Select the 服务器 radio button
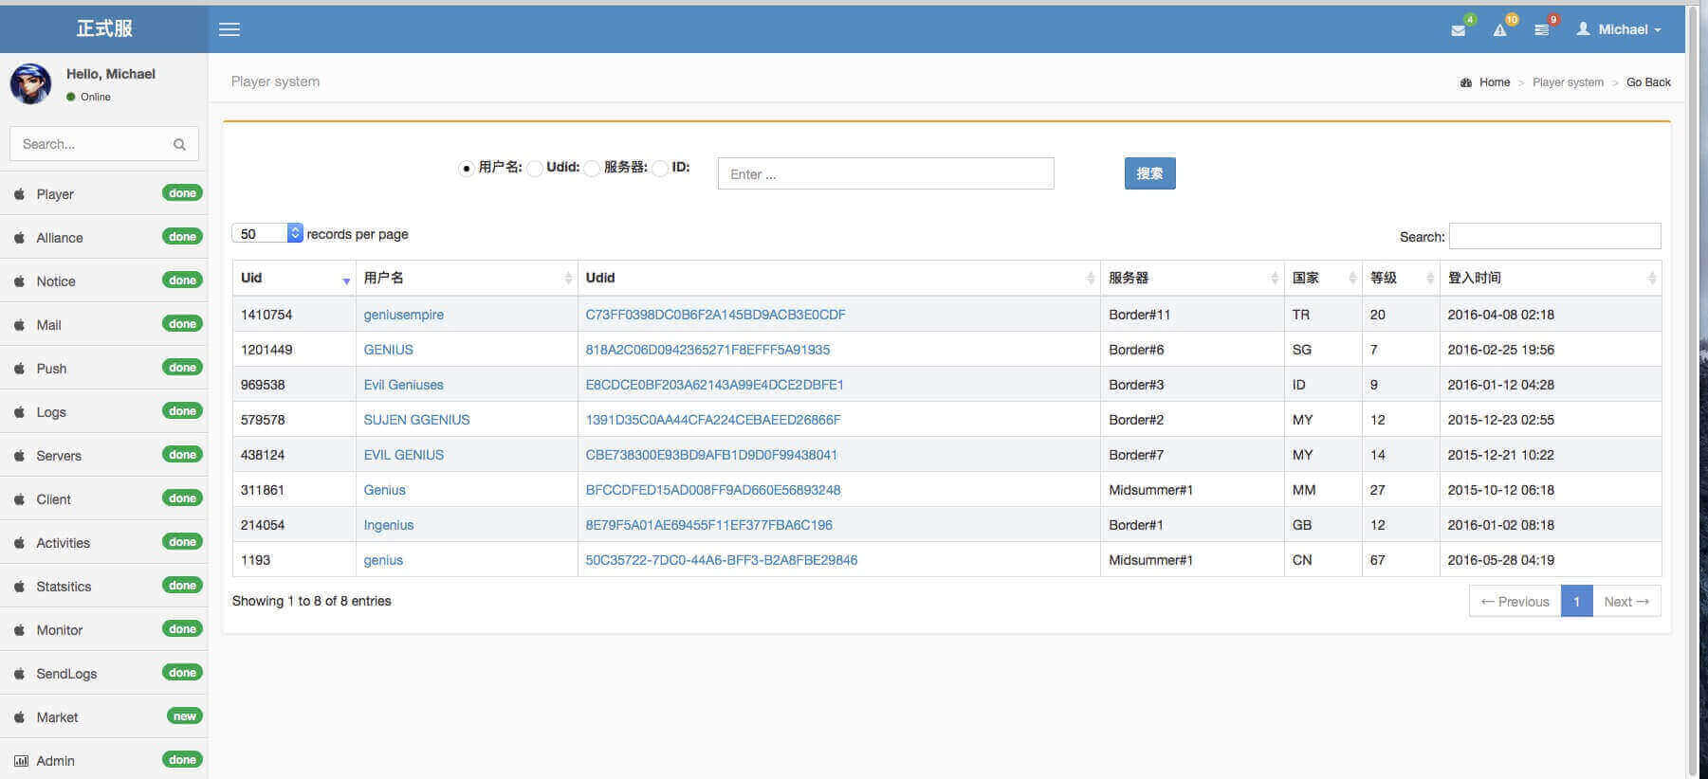This screenshot has width=1708, height=779. pos(592,169)
